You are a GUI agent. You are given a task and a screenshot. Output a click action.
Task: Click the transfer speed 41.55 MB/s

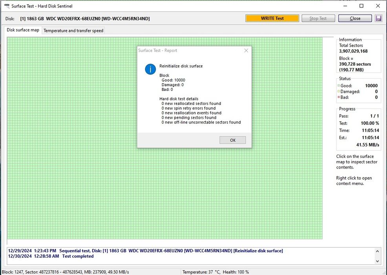click(367, 145)
